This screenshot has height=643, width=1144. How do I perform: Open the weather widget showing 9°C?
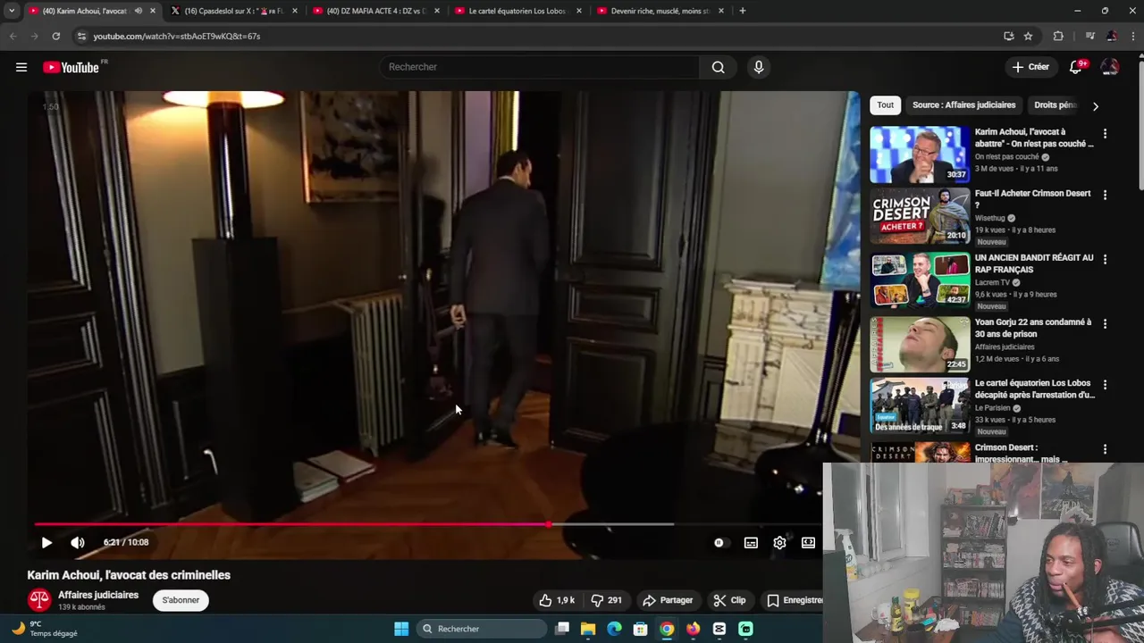45,629
